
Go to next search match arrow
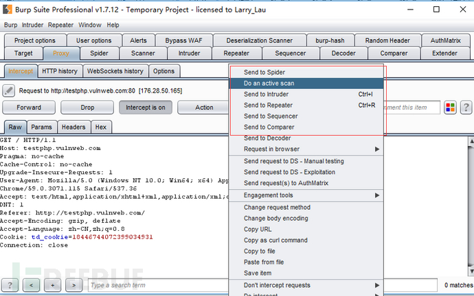tap(74, 285)
